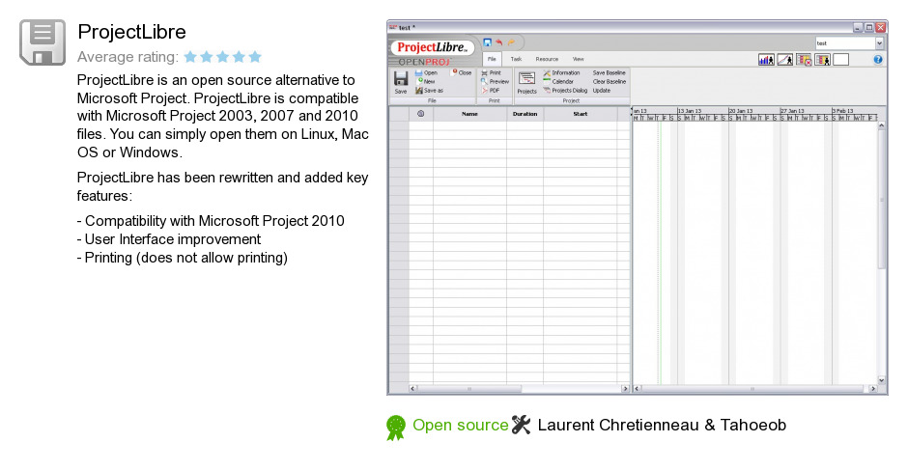This screenshot has width=908, height=470.
Task: Click task usage icon with red X
Action: [803, 60]
